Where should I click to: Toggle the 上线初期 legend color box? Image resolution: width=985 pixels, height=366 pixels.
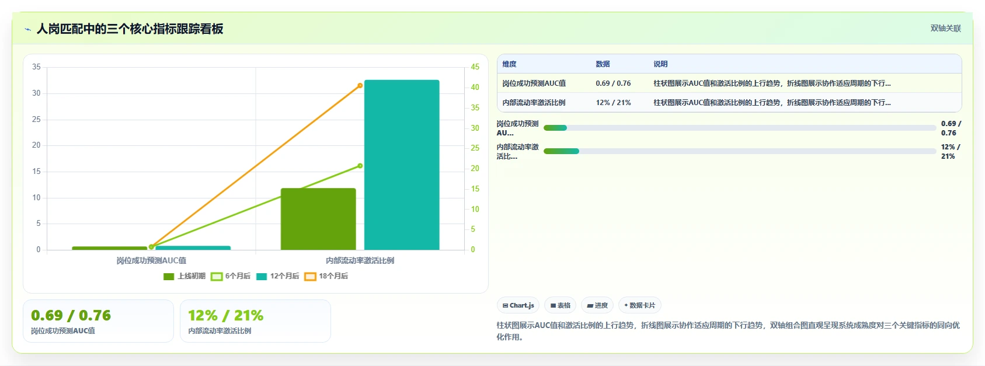(169, 277)
